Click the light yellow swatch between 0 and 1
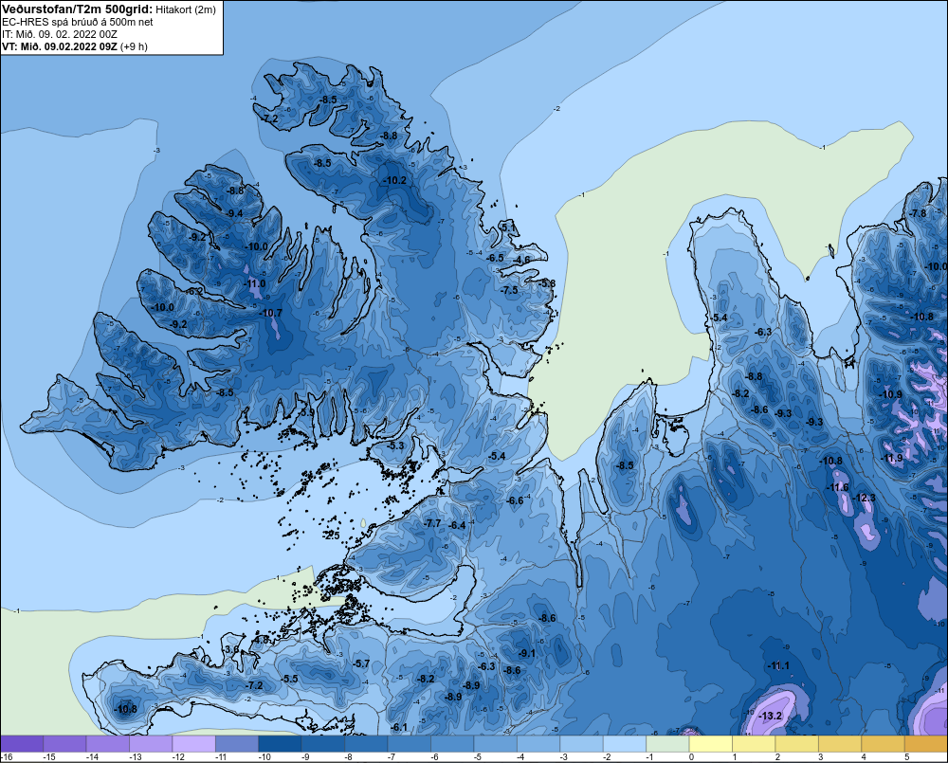The width and height of the screenshot is (948, 763). (x=711, y=744)
